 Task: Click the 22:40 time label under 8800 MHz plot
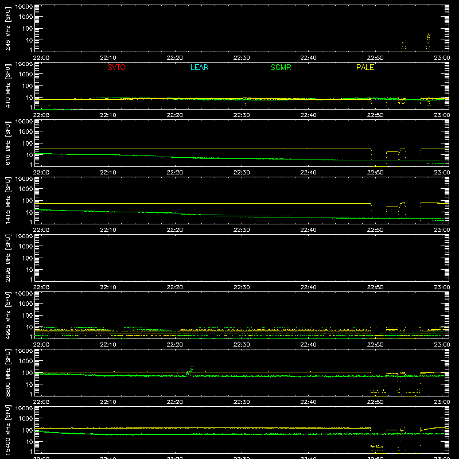click(308, 402)
